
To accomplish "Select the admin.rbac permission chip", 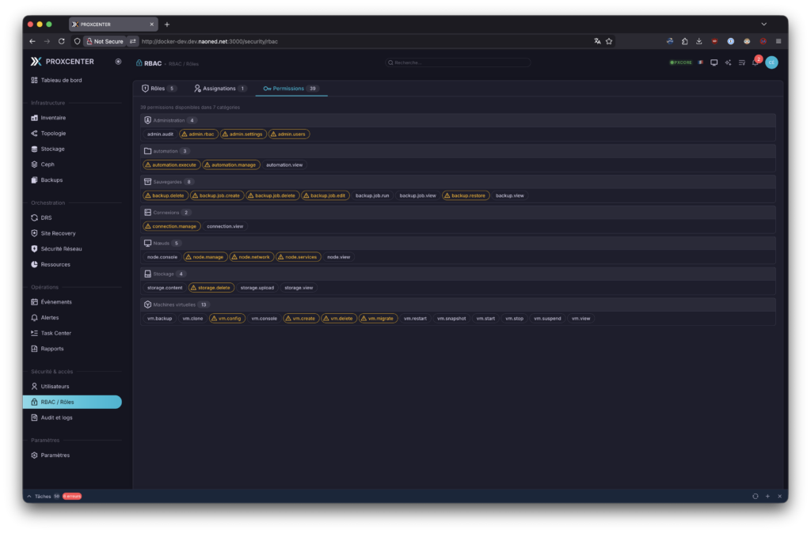I will tap(198, 134).
